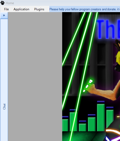Click the donate message banner text
Screen dimensions: 120x141
click(x=85, y=9)
